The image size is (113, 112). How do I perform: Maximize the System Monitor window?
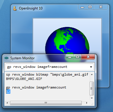click(77, 57)
